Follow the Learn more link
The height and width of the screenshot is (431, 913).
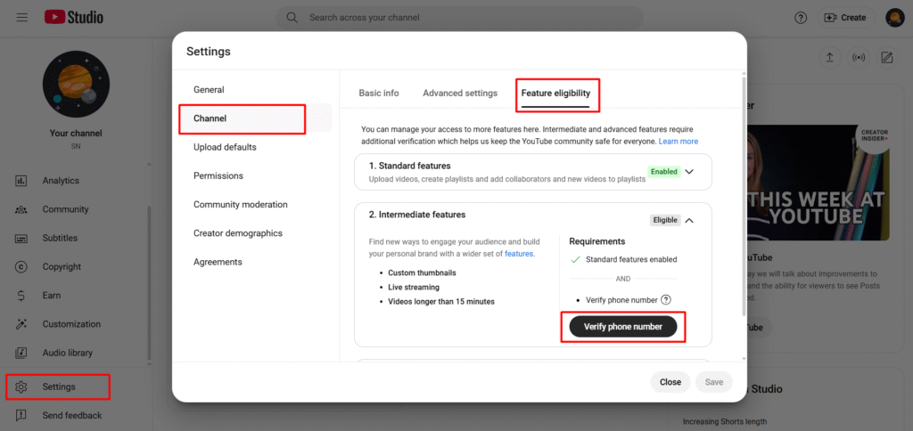click(679, 142)
